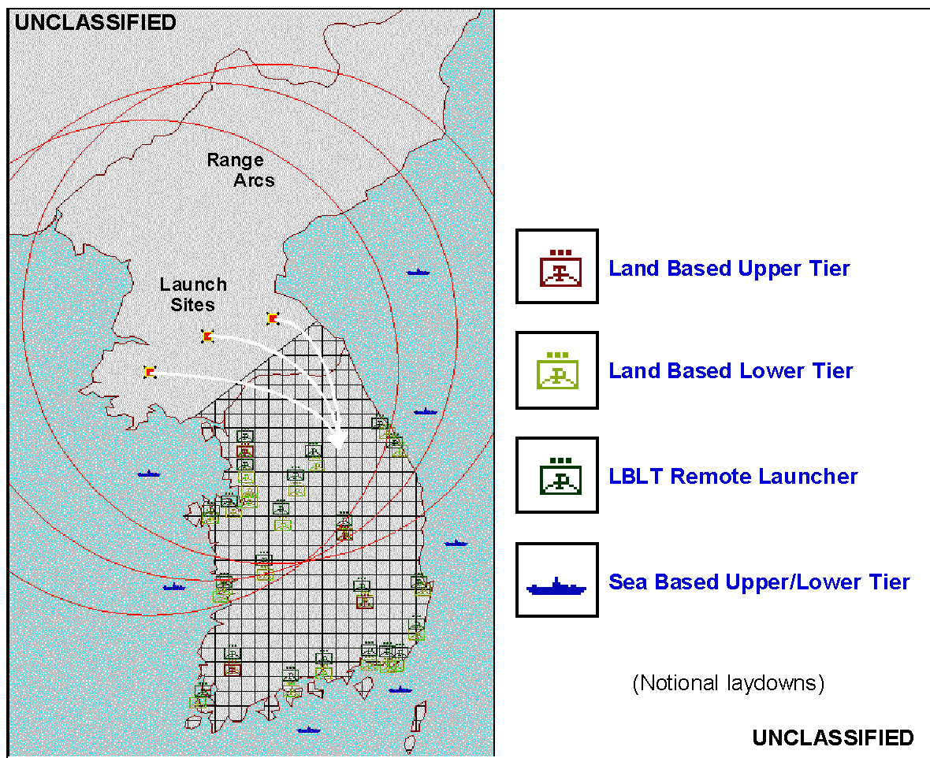This screenshot has width=930, height=758.
Task: Click the Land Based Upper Tier legend icon
Action: pyautogui.click(x=556, y=266)
